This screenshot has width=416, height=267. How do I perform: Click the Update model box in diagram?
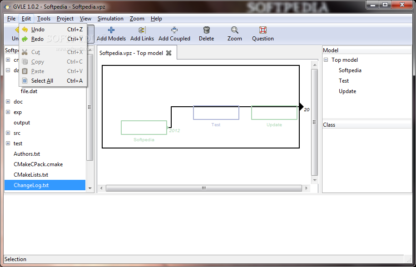[274, 113]
